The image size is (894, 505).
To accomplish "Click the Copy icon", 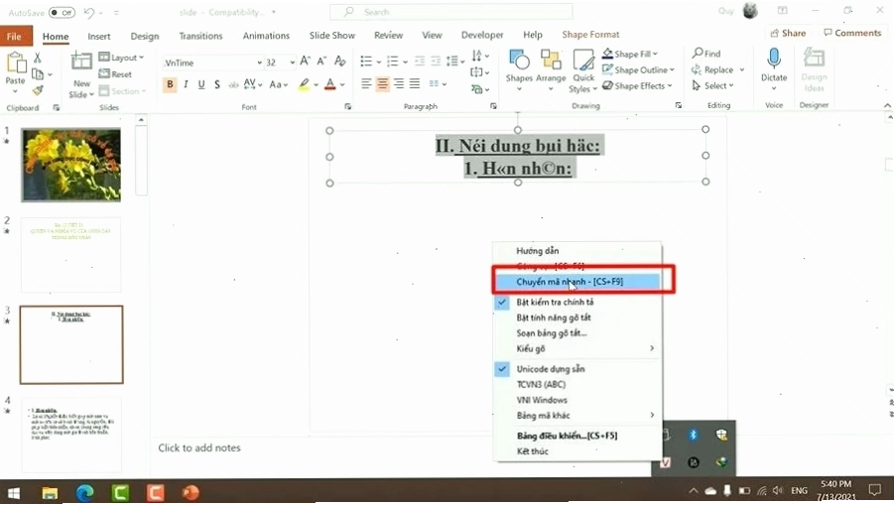I will [x=38, y=74].
